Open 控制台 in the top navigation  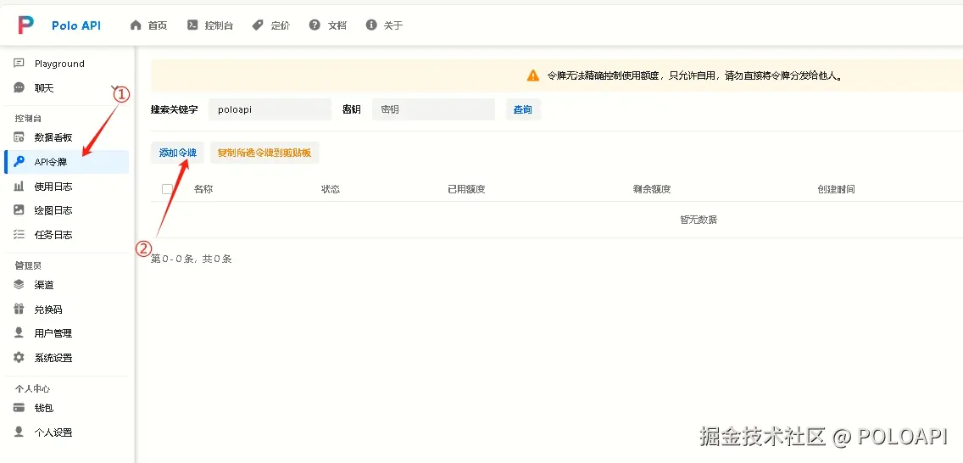pyautogui.click(x=210, y=25)
